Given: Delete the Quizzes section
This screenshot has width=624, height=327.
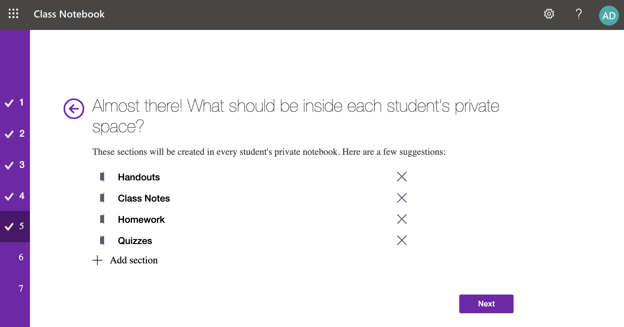Looking at the screenshot, I should tap(402, 240).
